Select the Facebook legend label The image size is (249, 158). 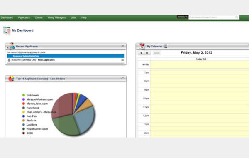pyautogui.click(x=33, y=108)
